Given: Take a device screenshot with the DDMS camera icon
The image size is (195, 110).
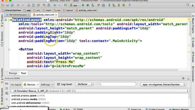Looking at the screenshot, I should [7, 83].
